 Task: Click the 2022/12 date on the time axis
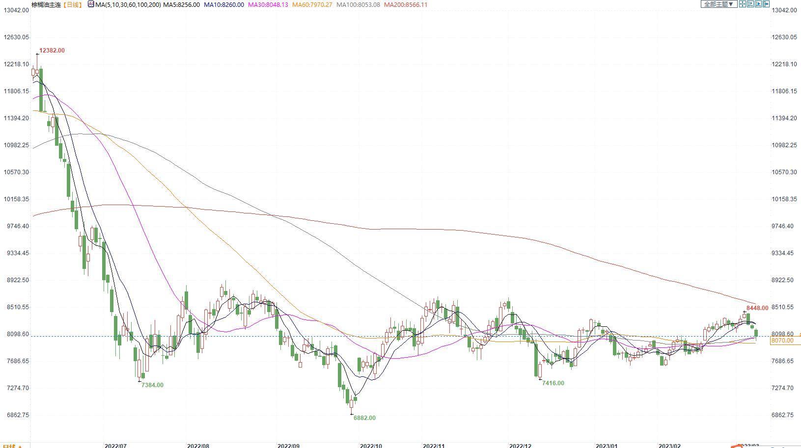pyautogui.click(x=521, y=446)
